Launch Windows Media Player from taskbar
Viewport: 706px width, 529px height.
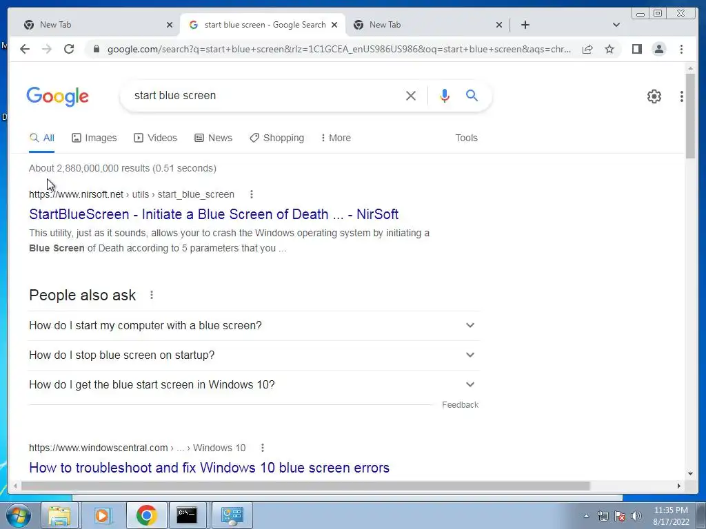point(103,515)
